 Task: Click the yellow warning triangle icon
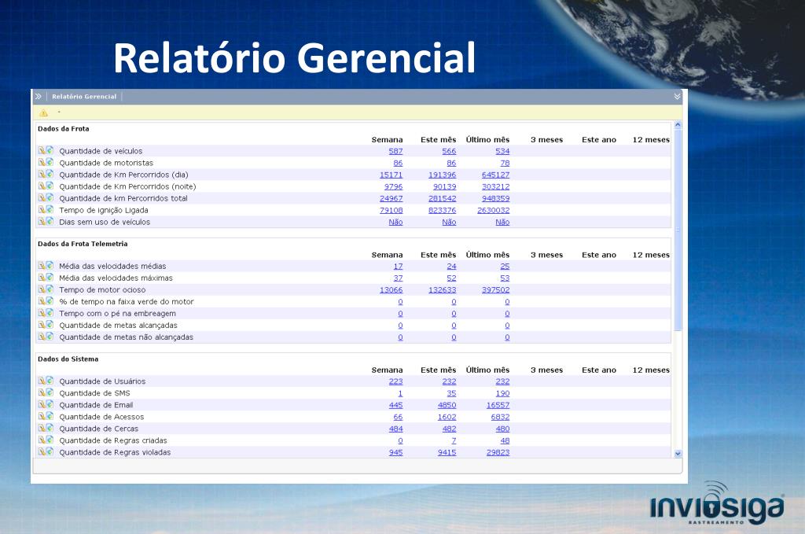tap(44, 112)
